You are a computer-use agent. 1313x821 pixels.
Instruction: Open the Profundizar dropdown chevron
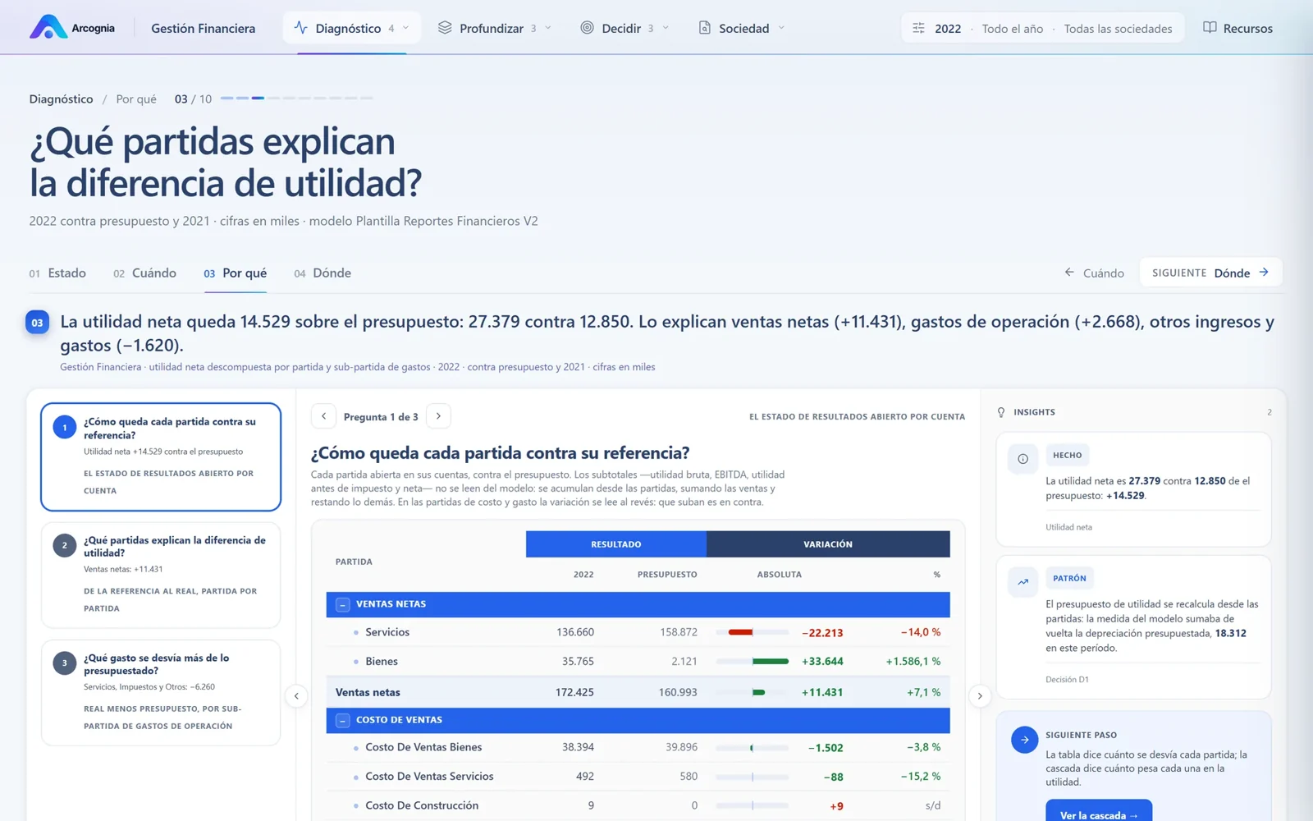(x=548, y=28)
